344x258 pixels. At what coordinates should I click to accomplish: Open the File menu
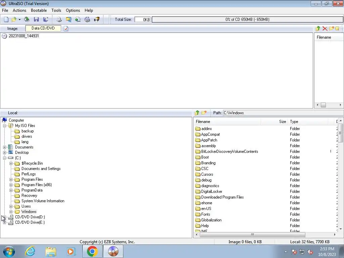[5, 10]
